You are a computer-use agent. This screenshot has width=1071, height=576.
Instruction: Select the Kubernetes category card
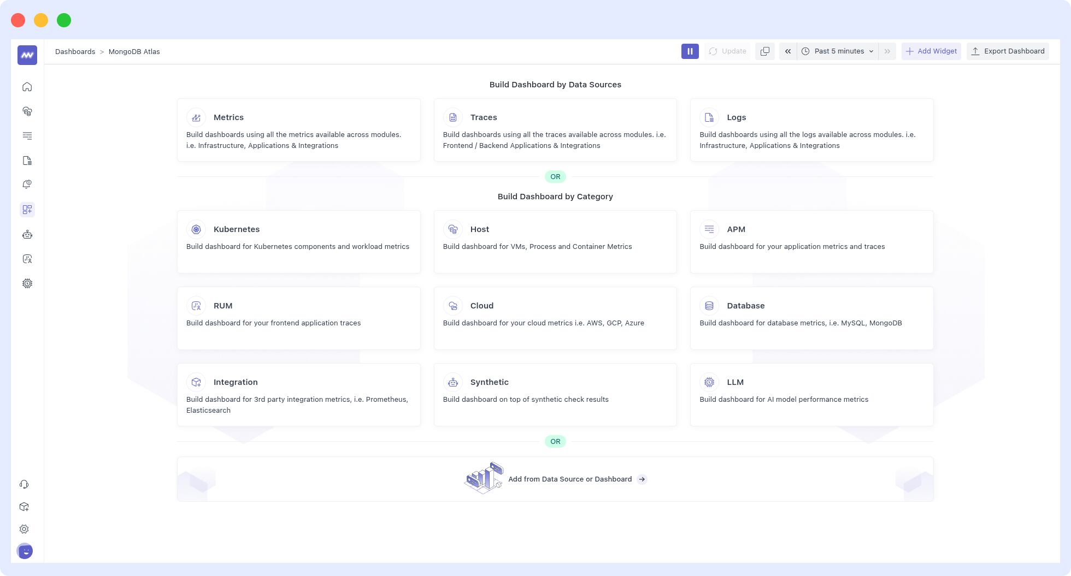click(298, 241)
